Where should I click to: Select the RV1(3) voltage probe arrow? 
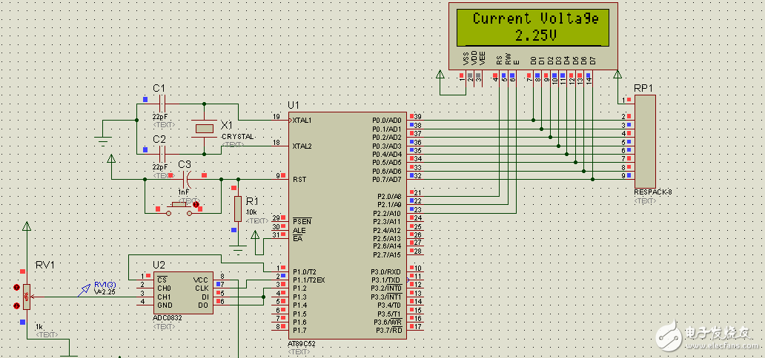coord(84,291)
